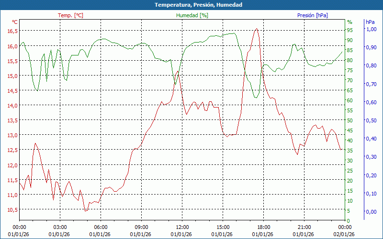Click the blue hPa axis unit label
The image size is (383, 239).
click(x=370, y=22)
